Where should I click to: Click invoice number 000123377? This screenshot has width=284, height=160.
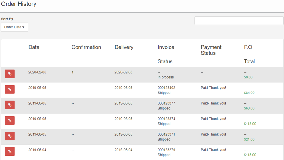tap(166, 103)
